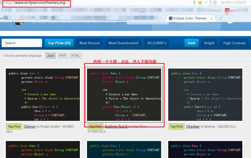Filter by Dark themes
This screenshot has width=251, height=158.
(x=192, y=43)
